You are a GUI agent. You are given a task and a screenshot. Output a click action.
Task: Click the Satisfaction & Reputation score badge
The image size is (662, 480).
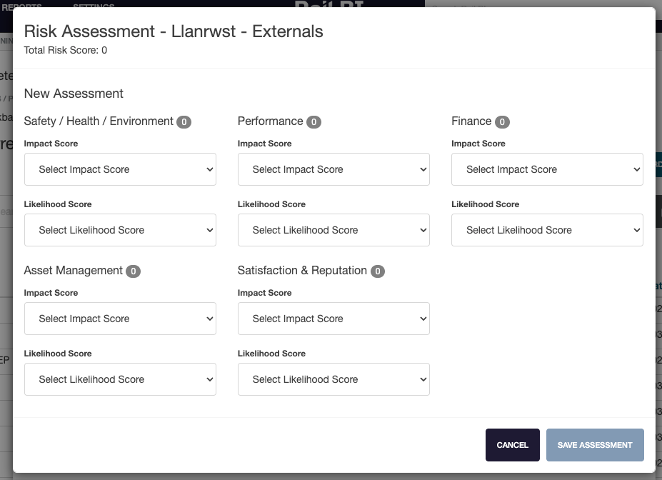[377, 271]
